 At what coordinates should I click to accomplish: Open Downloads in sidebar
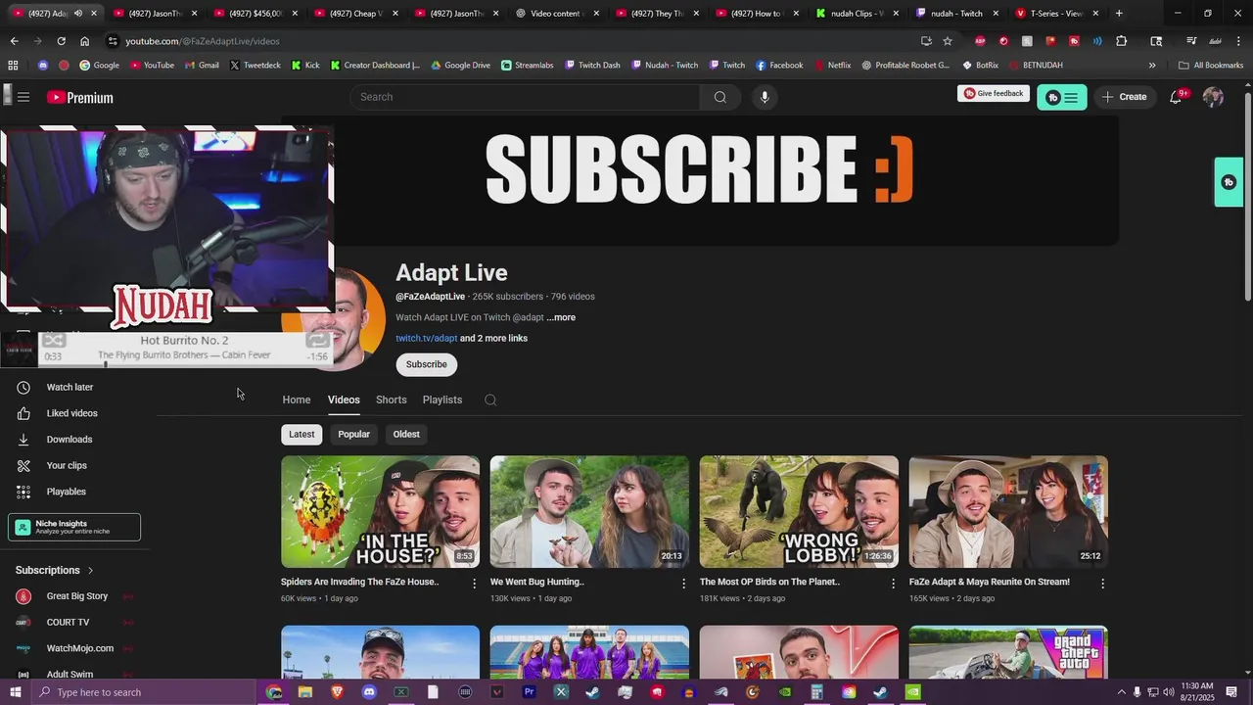pos(70,440)
